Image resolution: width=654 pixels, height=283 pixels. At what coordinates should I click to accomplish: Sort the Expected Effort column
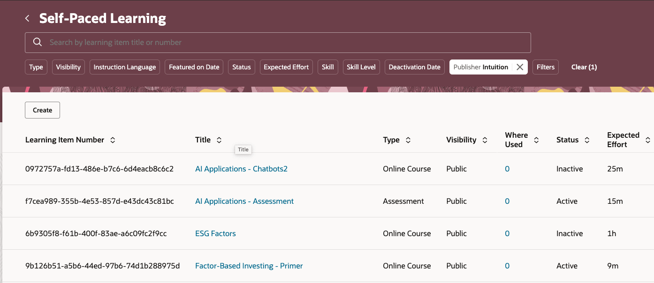(x=648, y=139)
